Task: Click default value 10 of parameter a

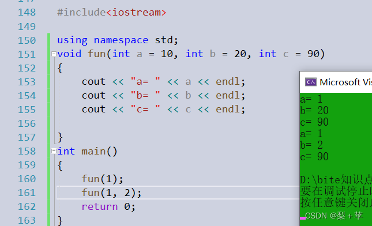Action: point(167,54)
